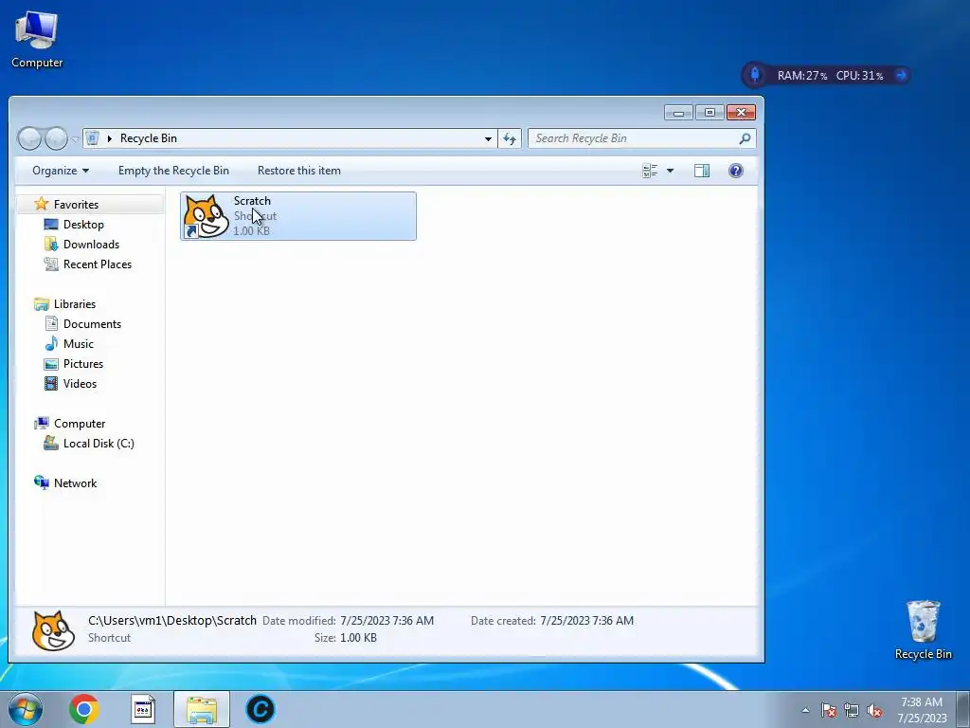Click the network tray icon
The width and height of the screenshot is (970, 728).
click(852, 711)
